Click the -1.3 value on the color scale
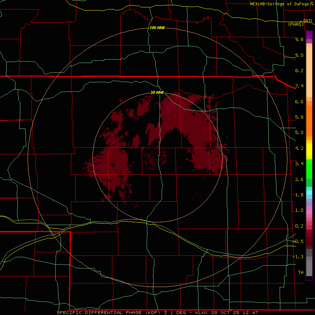Screen dimensions: 315x315 [x=298, y=257]
